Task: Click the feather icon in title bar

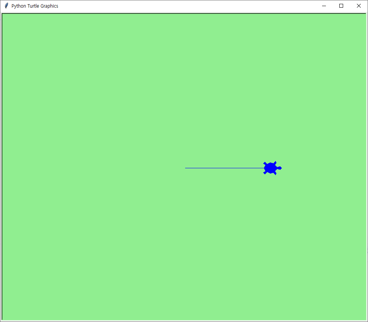Action: [x=7, y=6]
